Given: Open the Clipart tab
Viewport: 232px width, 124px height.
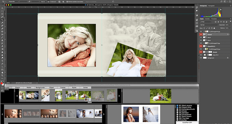Looking at the screenshot, I should 52,87.
